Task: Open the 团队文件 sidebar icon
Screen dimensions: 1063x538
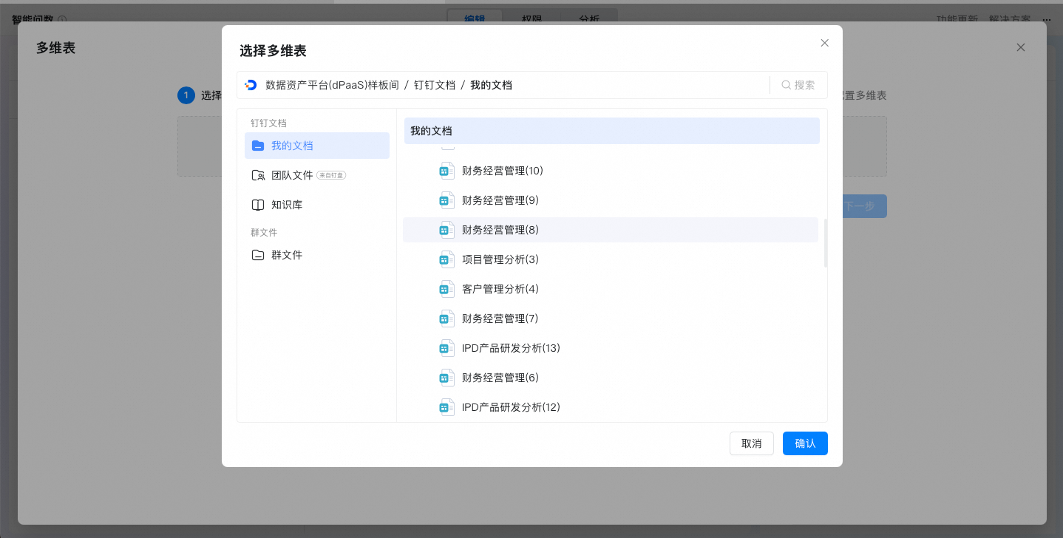Action: click(258, 175)
